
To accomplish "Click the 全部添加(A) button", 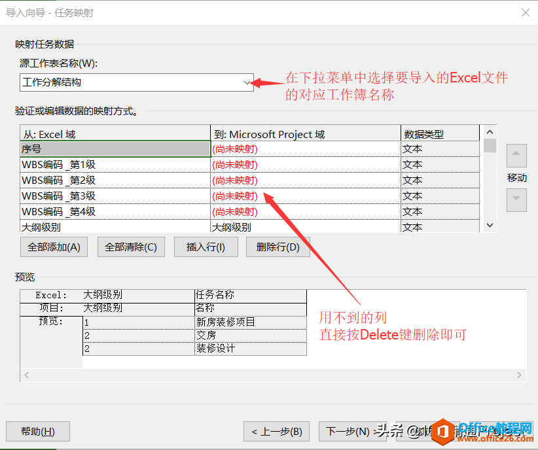I will pyautogui.click(x=54, y=247).
